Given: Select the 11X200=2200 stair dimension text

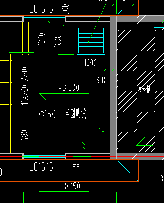Looking at the screenshot, I should tap(24, 86).
